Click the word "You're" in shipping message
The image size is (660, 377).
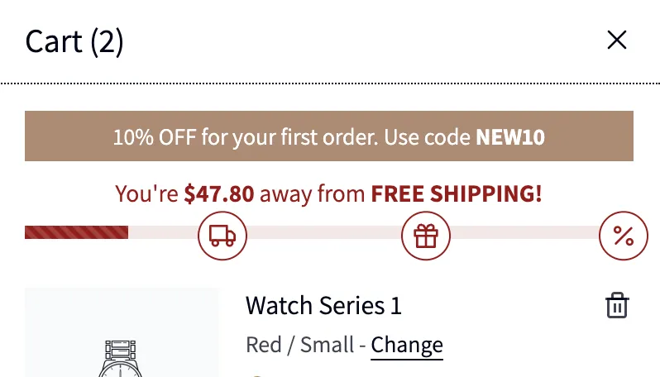[x=146, y=194]
